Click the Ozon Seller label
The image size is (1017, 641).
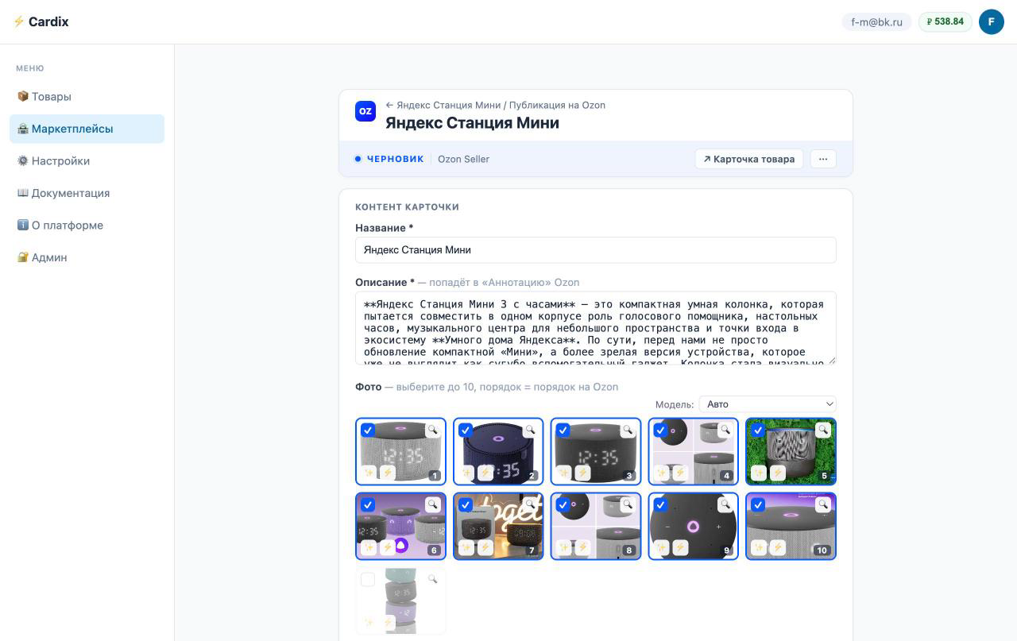[463, 159]
